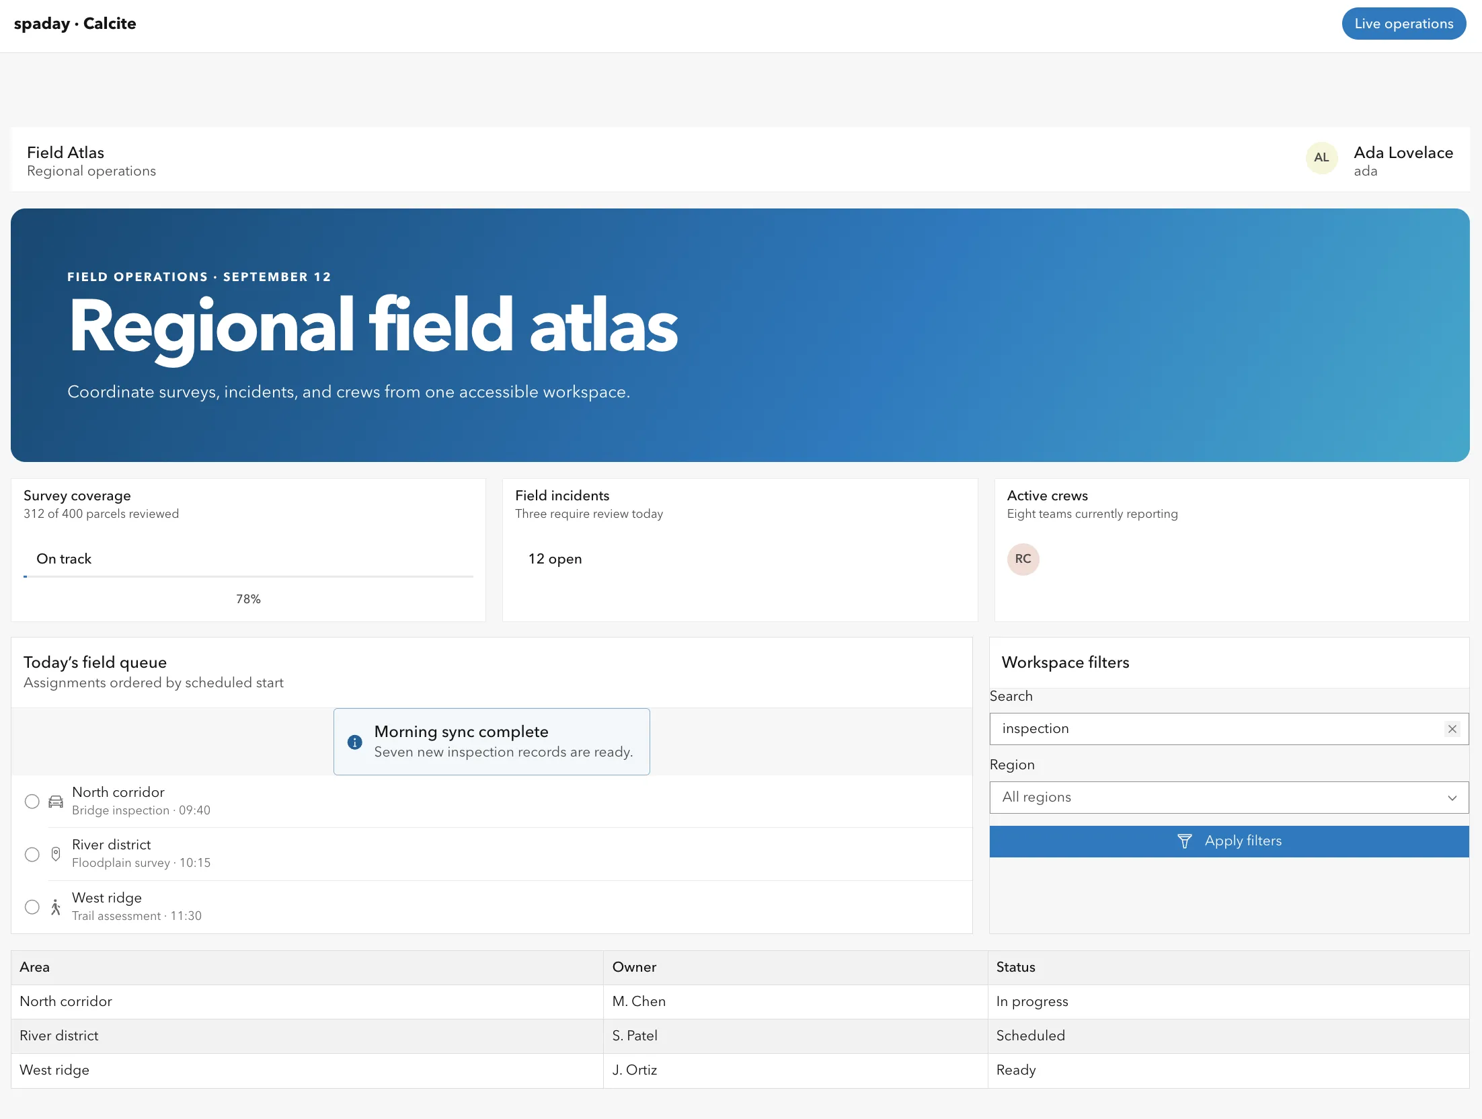
Task: Click the Scheduled status cell
Action: (x=1228, y=1036)
